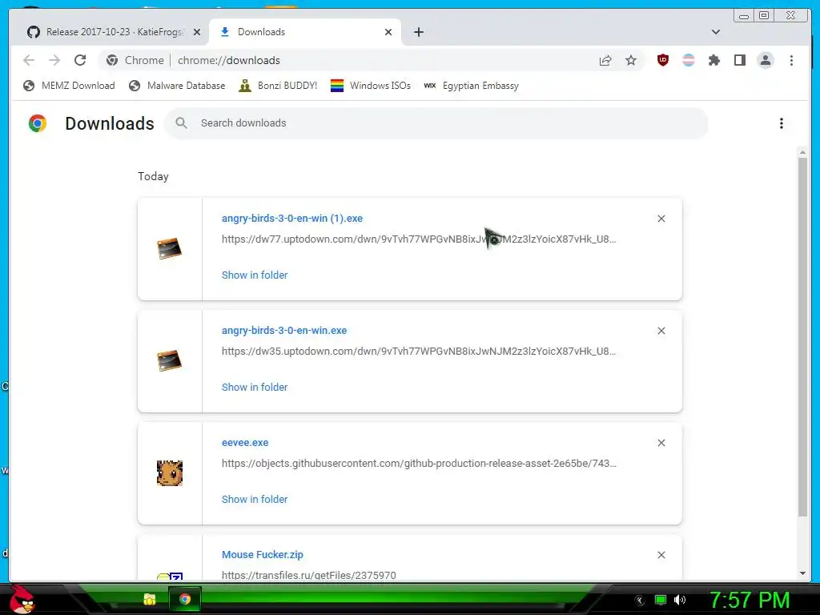Click the scrollbar down arrow
The height and width of the screenshot is (615, 820).
point(802,573)
